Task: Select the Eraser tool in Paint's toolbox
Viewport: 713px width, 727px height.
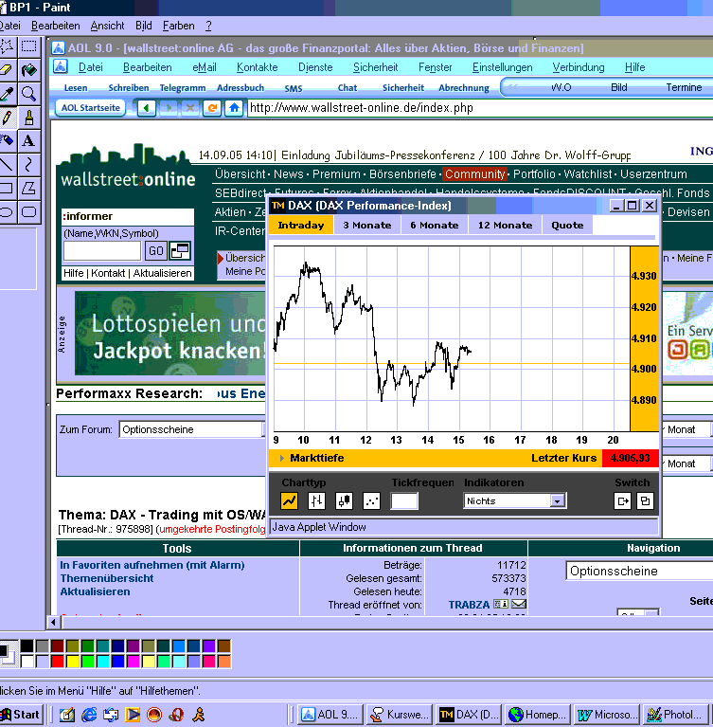Action: point(7,70)
